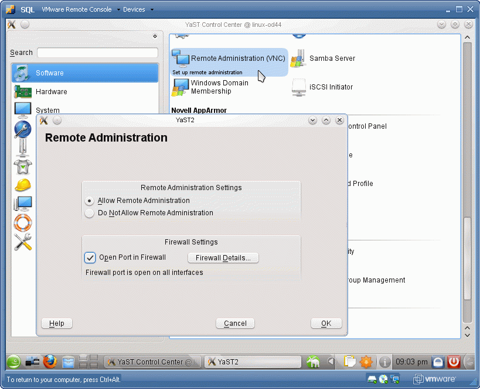This screenshot has width=480, height=389.
Task: Click the green openSUSE start menu button
Action: coord(14,362)
